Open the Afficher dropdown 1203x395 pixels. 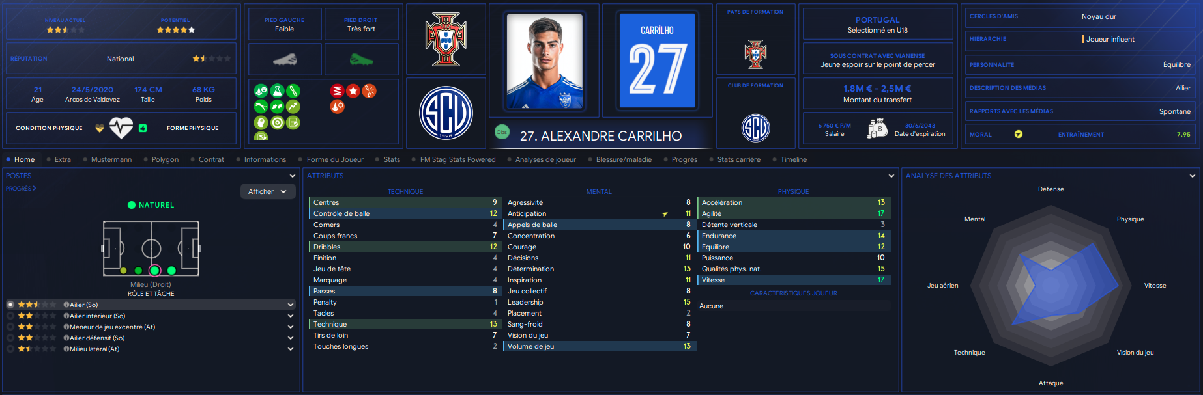pyautogui.click(x=268, y=191)
